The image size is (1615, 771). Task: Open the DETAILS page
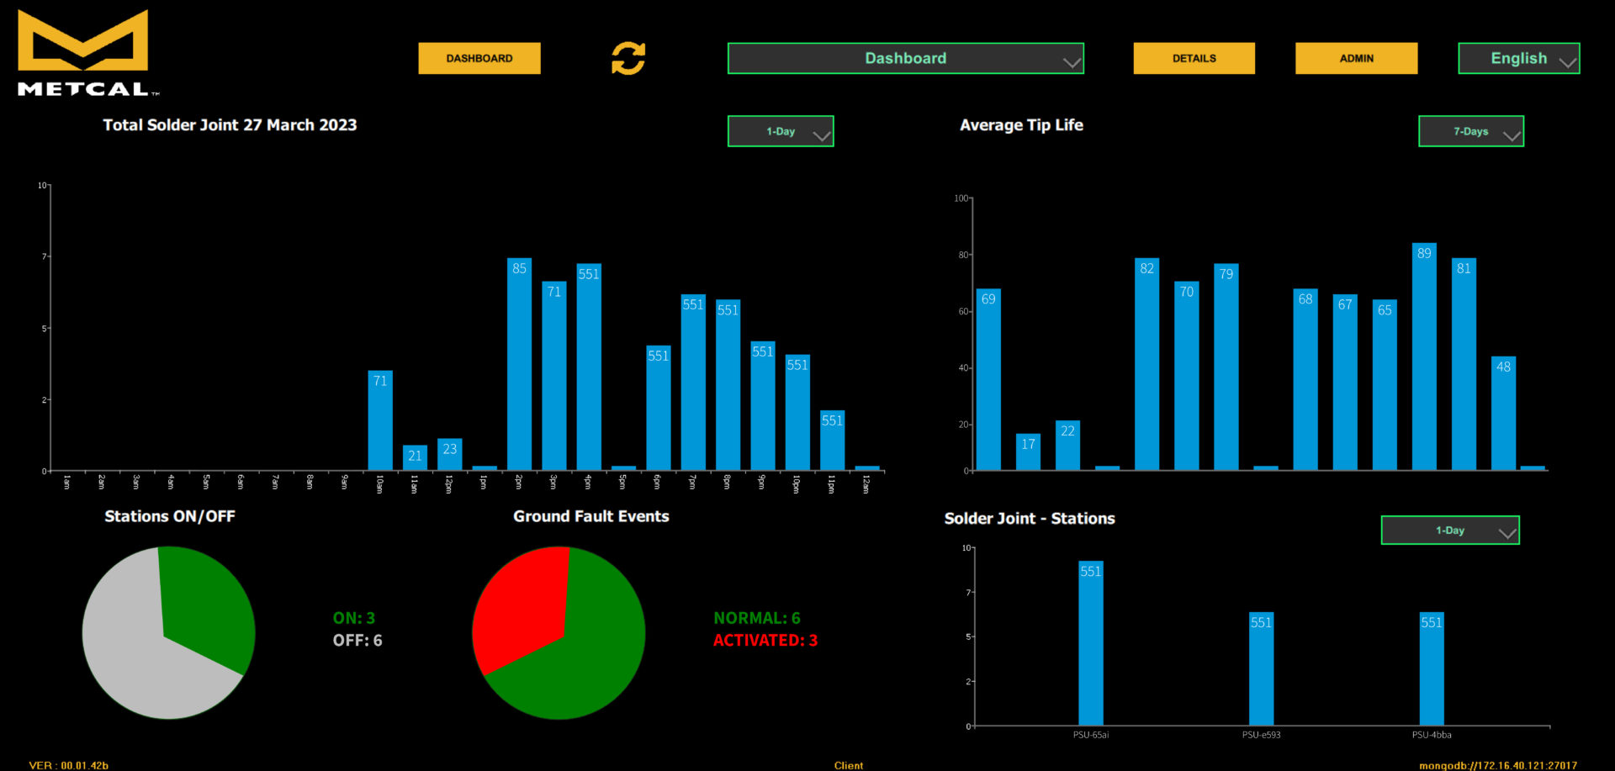tap(1194, 59)
